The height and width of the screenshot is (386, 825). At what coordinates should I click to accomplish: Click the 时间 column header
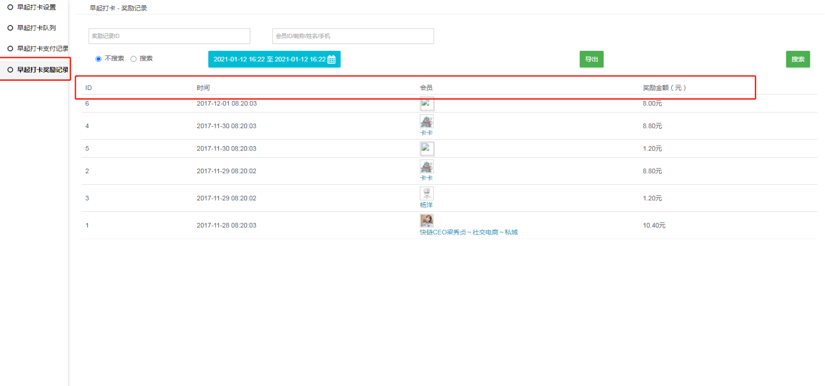(x=203, y=88)
